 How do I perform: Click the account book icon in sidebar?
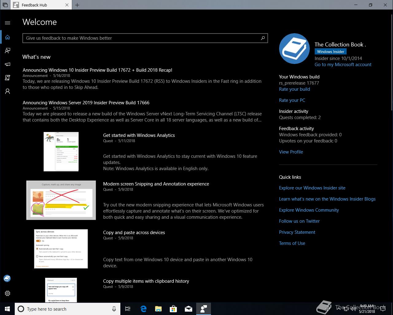tap(7, 278)
